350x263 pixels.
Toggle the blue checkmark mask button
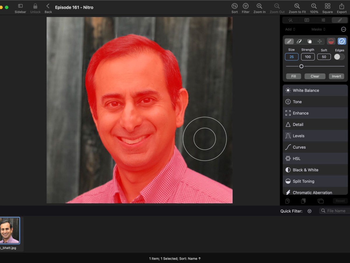pyautogui.click(x=342, y=41)
